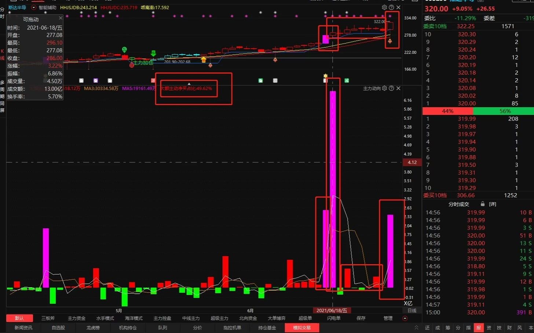
Task: Click the 资 quick button
Action: (489, 328)
